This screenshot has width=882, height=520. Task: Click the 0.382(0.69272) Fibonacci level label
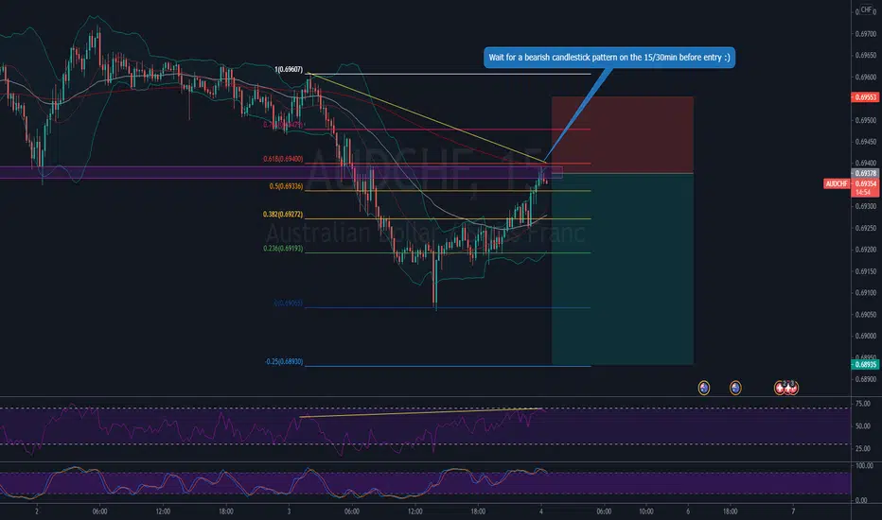pyautogui.click(x=282, y=215)
